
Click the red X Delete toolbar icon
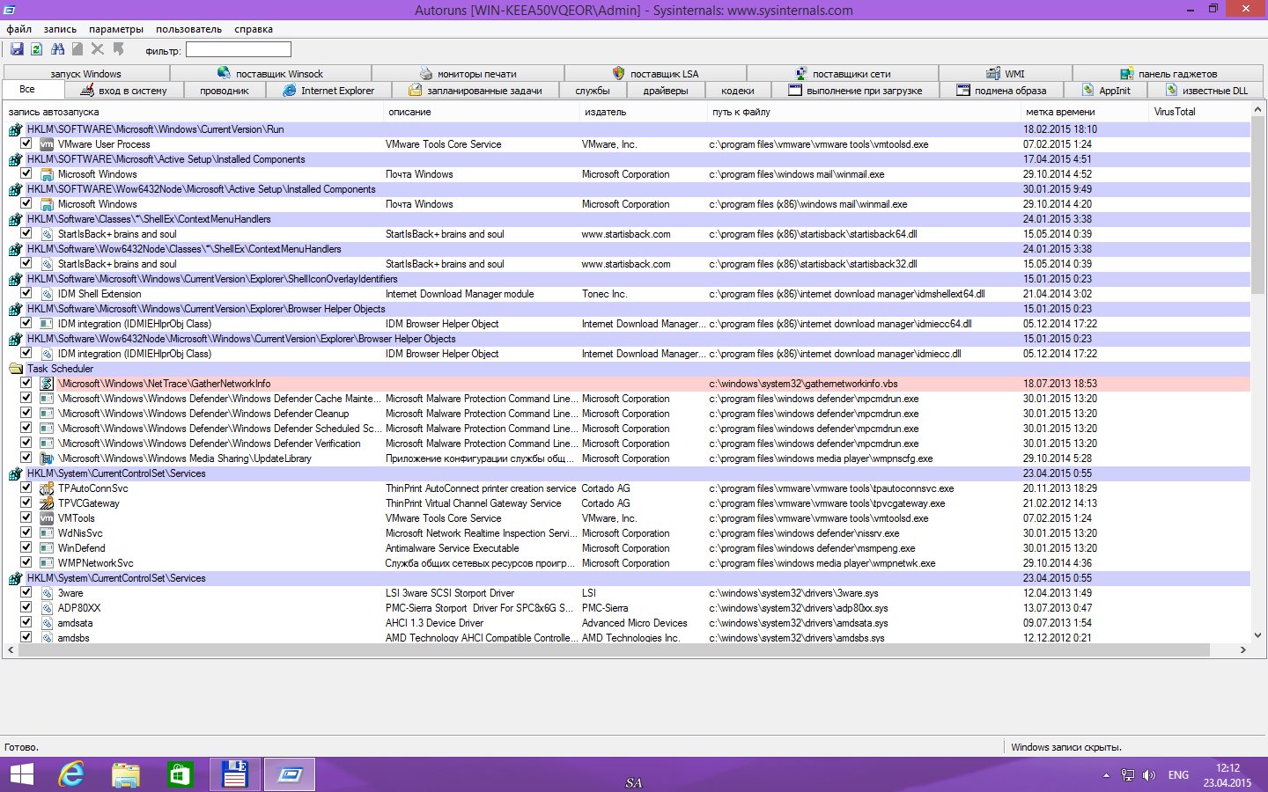pos(98,49)
